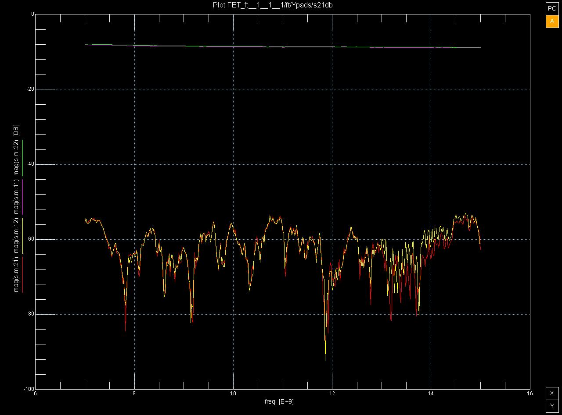Click the X axis button
562x415 pixels.
click(x=552, y=393)
